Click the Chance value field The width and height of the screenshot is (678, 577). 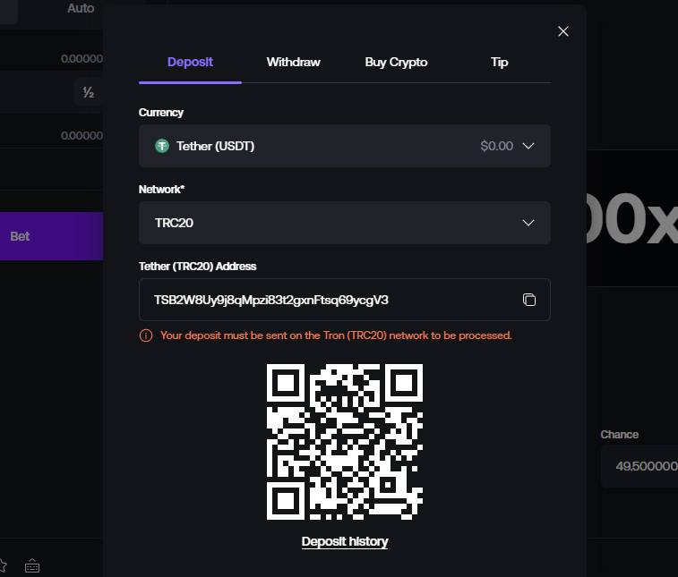pos(640,466)
